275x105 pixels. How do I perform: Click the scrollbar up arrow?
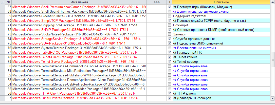(x=273, y=2)
